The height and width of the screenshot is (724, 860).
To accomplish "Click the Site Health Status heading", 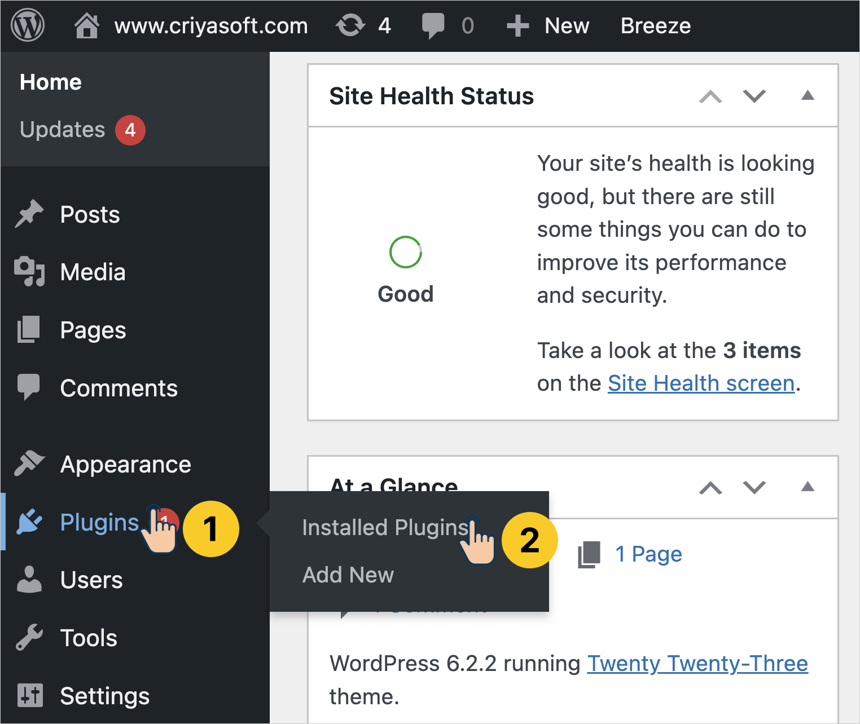I will (x=432, y=96).
